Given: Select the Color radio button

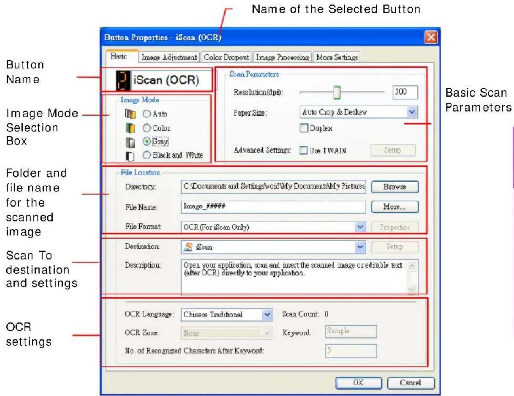Looking at the screenshot, I should point(147,128).
